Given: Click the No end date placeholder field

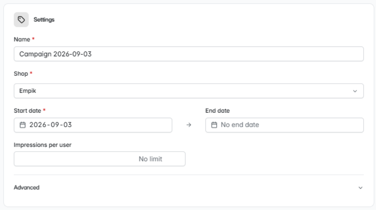Looking at the screenshot, I should 284,125.
